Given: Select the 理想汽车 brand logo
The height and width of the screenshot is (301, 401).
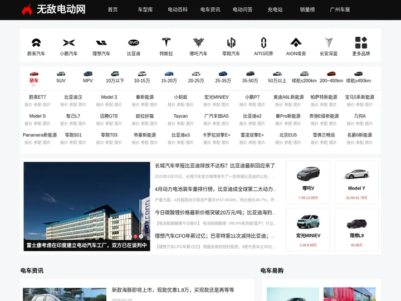Looking at the screenshot, I should 101,43.
